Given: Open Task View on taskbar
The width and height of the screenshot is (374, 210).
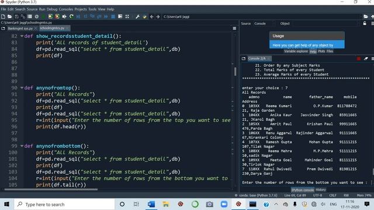Looking at the screenshot, I should (136, 204).
